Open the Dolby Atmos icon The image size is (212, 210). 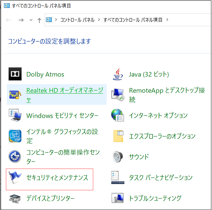[x=15, y=74]
